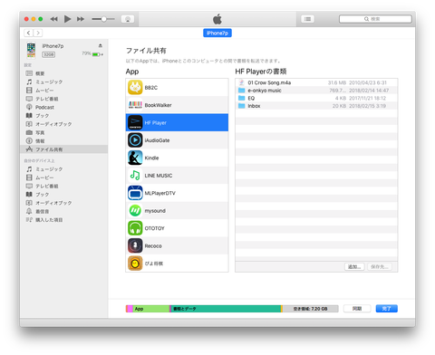Viewport: 435px width, 355px height.
Task: Select the LINE MUSIC app
Action: tap(177, 176)
